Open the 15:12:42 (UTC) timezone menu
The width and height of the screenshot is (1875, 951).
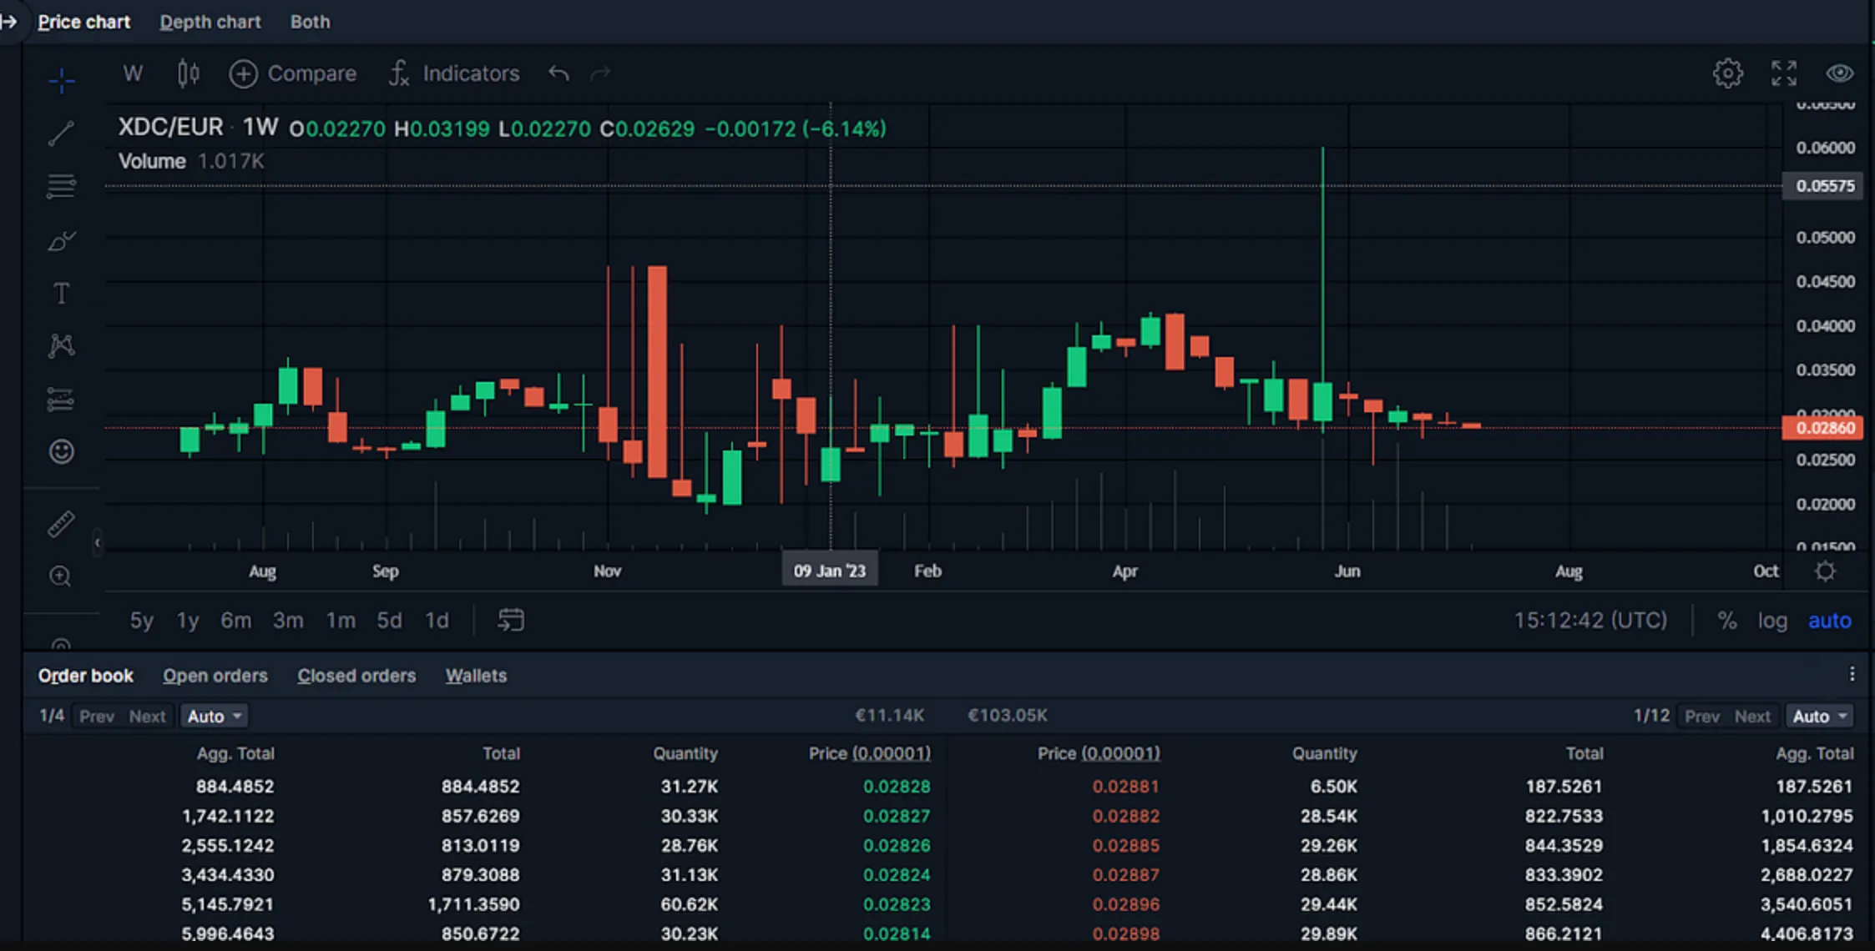click(x=1590, y=621)
